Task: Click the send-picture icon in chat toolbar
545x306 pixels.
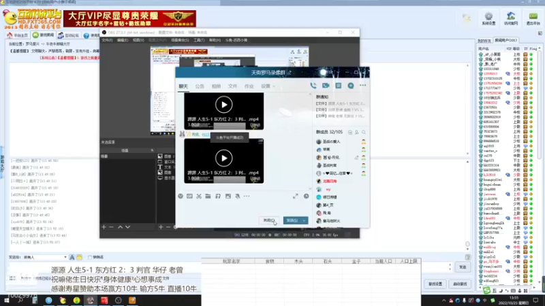Action: coord(228,196)
